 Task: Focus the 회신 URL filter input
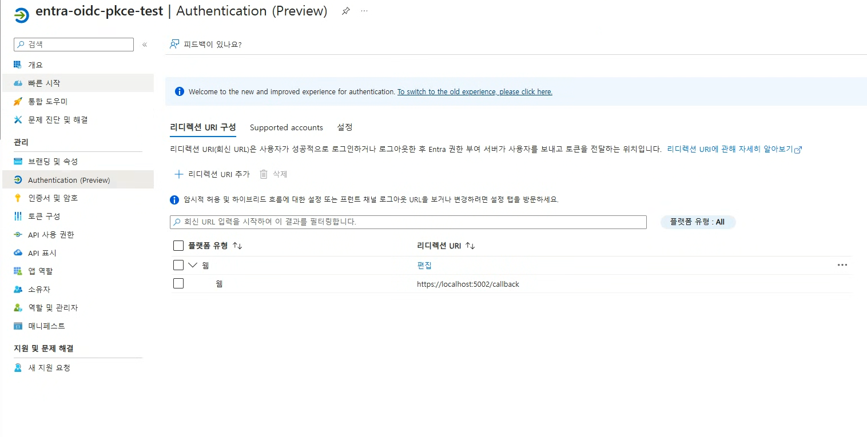click(408, 222)
